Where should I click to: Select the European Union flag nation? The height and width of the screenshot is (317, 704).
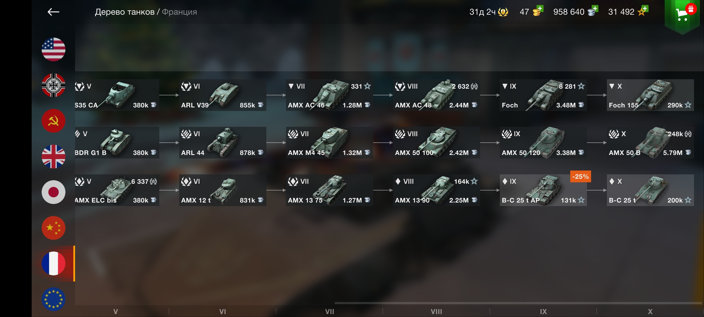pyautogui.click(x=53, y=299)
